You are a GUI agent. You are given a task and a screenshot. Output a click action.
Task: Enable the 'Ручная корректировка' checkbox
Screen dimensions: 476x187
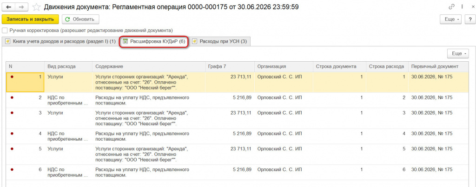pos(4,31)
